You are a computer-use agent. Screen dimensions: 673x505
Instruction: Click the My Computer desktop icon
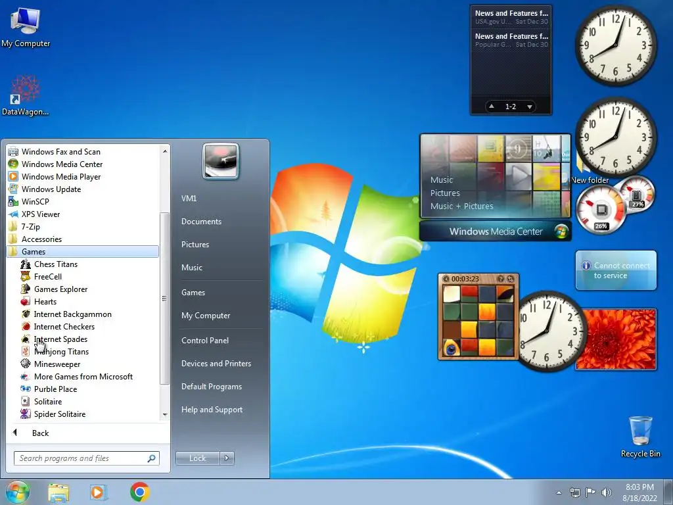(x=26, y=27)
